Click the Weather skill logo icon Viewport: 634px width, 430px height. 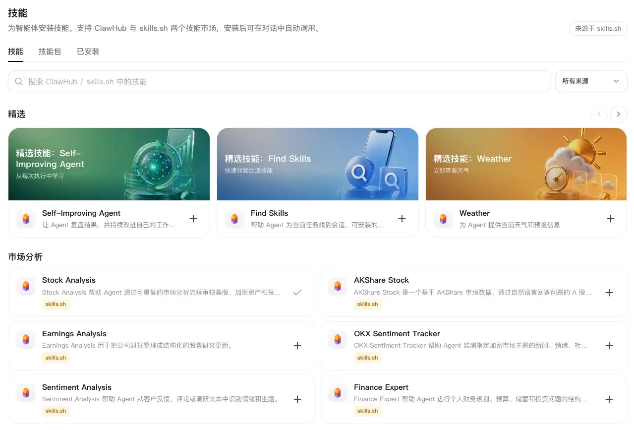coord(443,219)
